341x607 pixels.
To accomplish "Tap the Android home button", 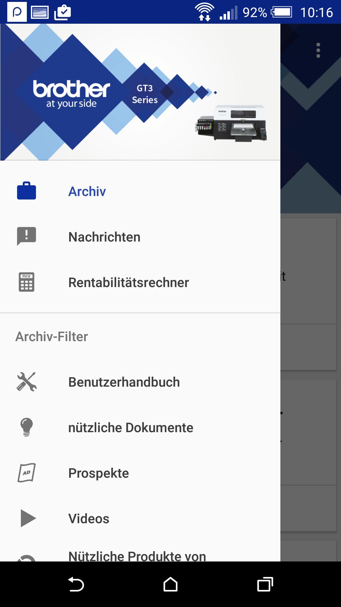I will [170, 584].
